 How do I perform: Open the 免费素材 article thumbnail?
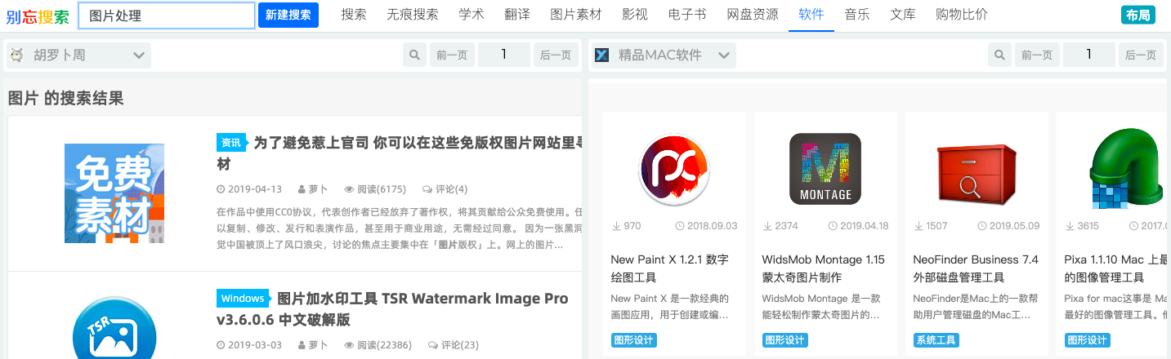(x=114, y=193)
